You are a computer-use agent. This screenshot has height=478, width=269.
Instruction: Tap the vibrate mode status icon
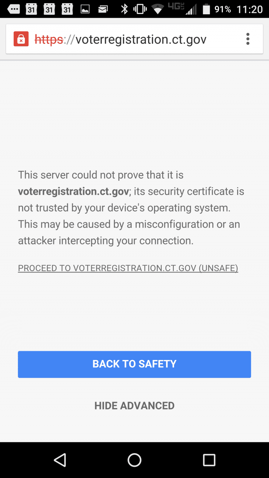coord(140,9)
